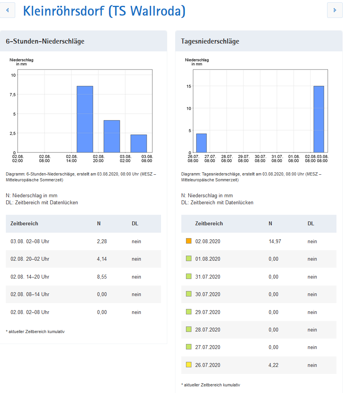Click the DL column header in daily table

[x=310, y=224]
